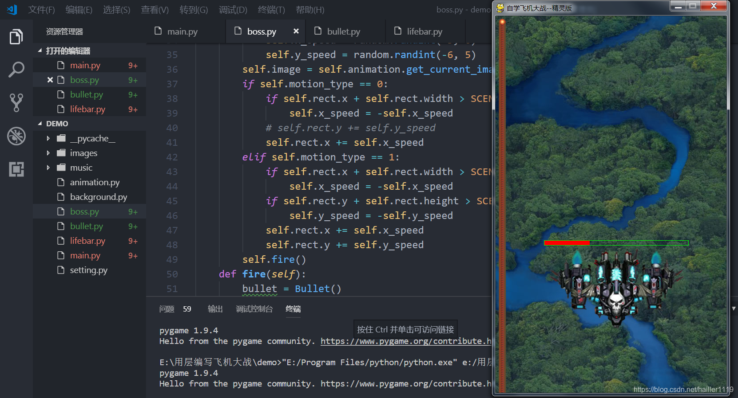Expand the music folder arrow
738x398 pixels.
[x=48, y=168]
